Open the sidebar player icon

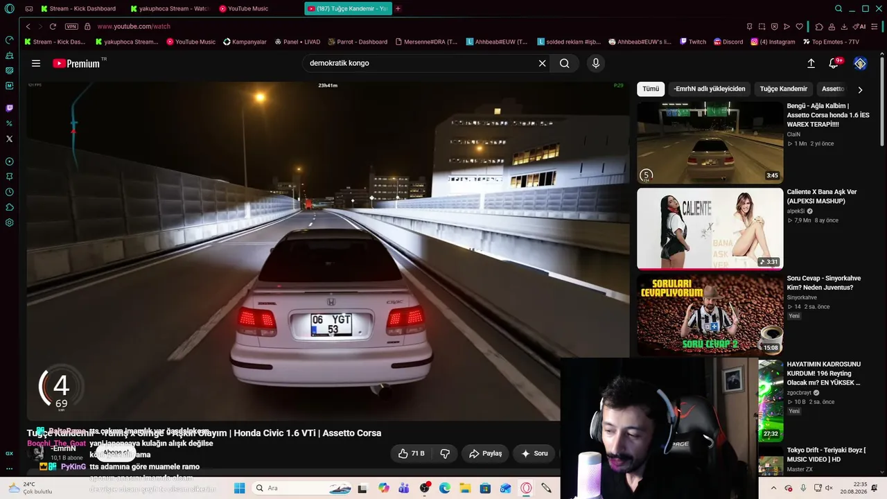[9, 161]
